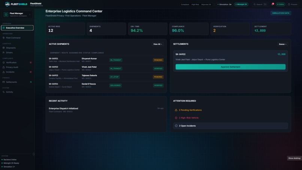Click the Settlement ₹3,800 stat card

point(271,29)
